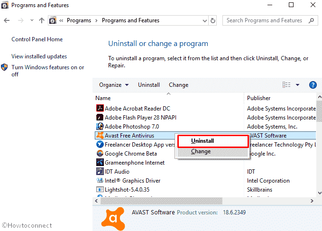The width and height of the screenshot is (322, 231).
Task: Expand the view options dropdown arrow
Action: pyautogui.click(x=298, y=85)
